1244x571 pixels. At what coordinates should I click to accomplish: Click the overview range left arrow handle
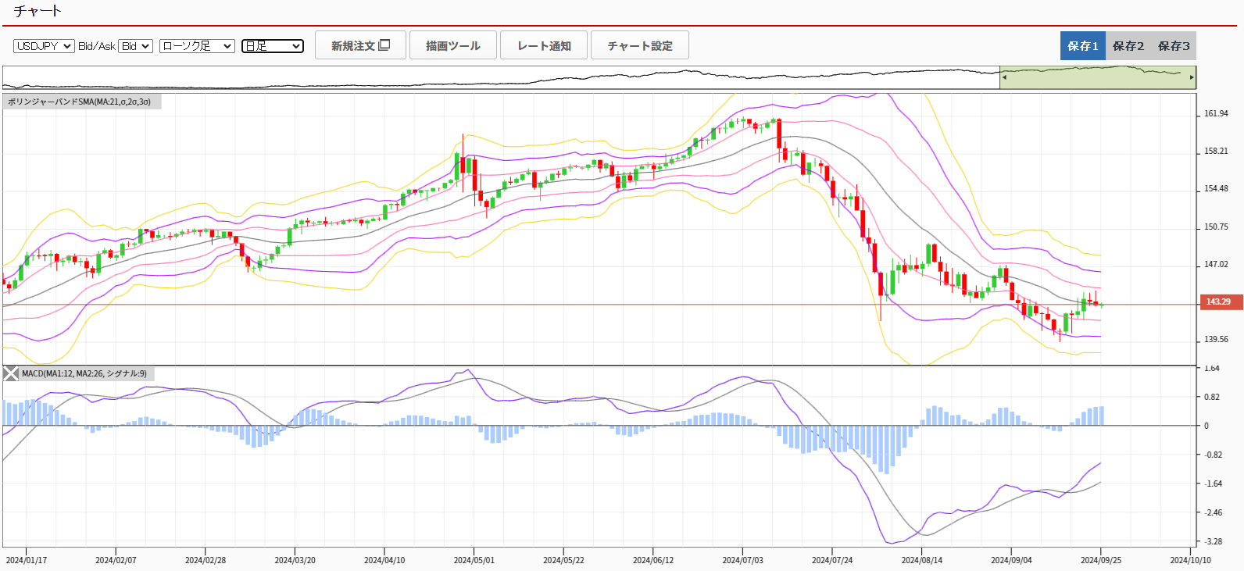[1004, 77]
